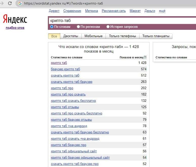Image resolution: width=196 pixels, height=167 pixels.
Task: Select the По словам radio button
Action: [x=52, y=27]
